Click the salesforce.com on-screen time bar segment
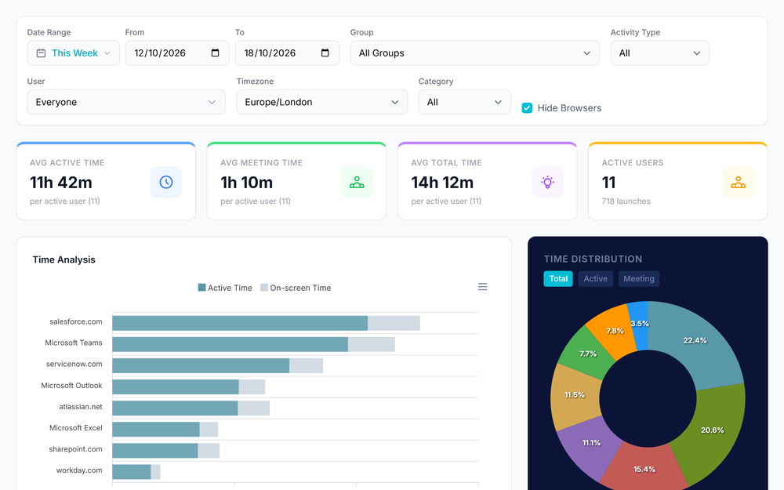784x490 pixels. (x=394, y=323)
